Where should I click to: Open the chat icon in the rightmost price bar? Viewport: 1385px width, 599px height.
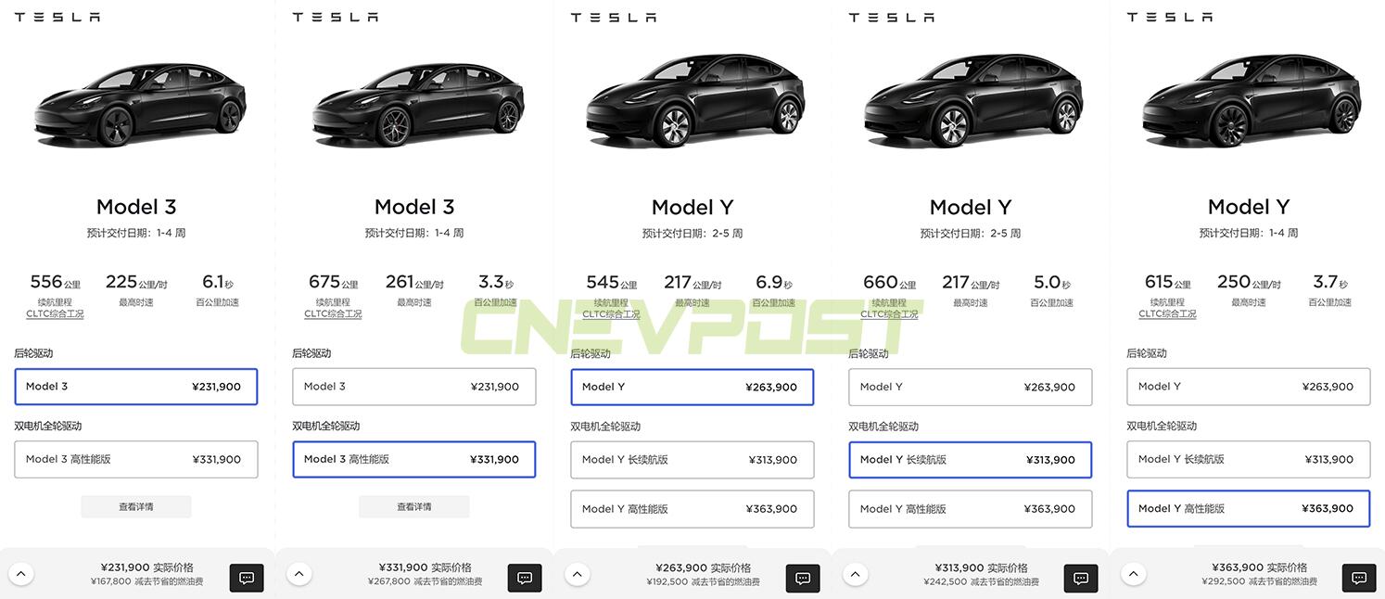click(x=1358, y=577)
